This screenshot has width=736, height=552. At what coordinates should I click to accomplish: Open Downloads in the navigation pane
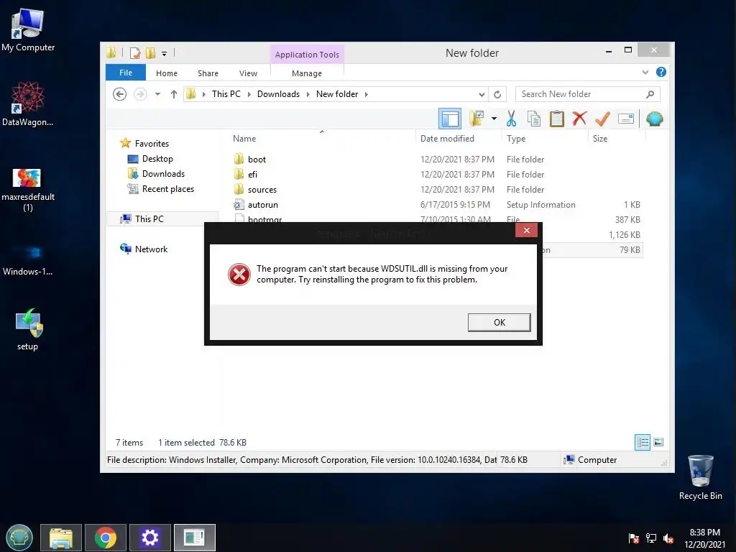point(163,174)
